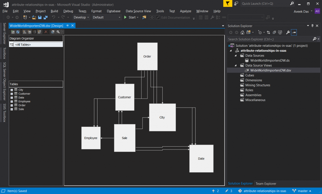Toggle pin on the WideWorldImportersDW.dsv tab
322x194 pixels.
coord(67,25)
